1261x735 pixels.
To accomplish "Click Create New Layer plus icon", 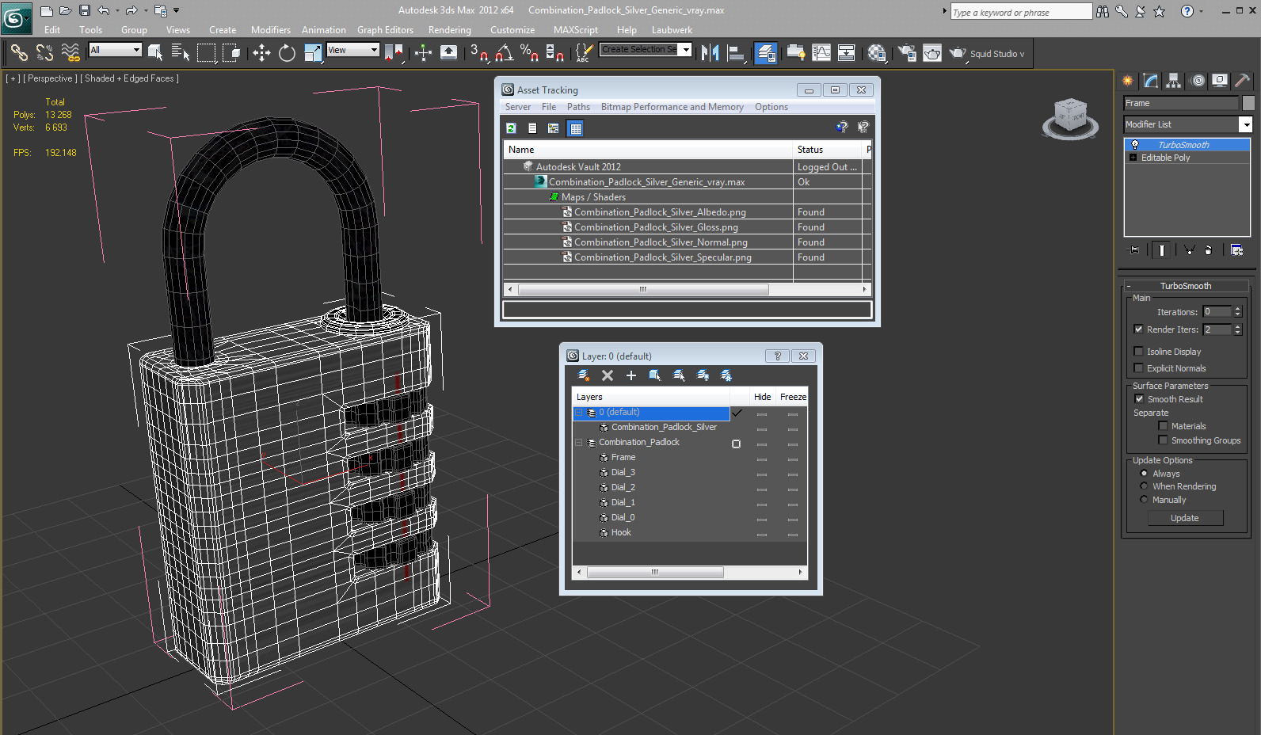I will 631,375.
